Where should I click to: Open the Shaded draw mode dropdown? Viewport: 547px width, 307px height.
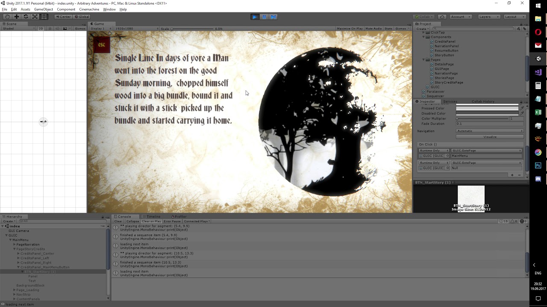tap(18, 29)
